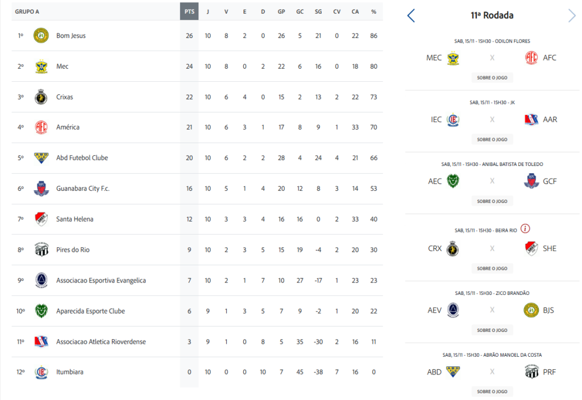Sort standings by the PTS column

(189, 11)
